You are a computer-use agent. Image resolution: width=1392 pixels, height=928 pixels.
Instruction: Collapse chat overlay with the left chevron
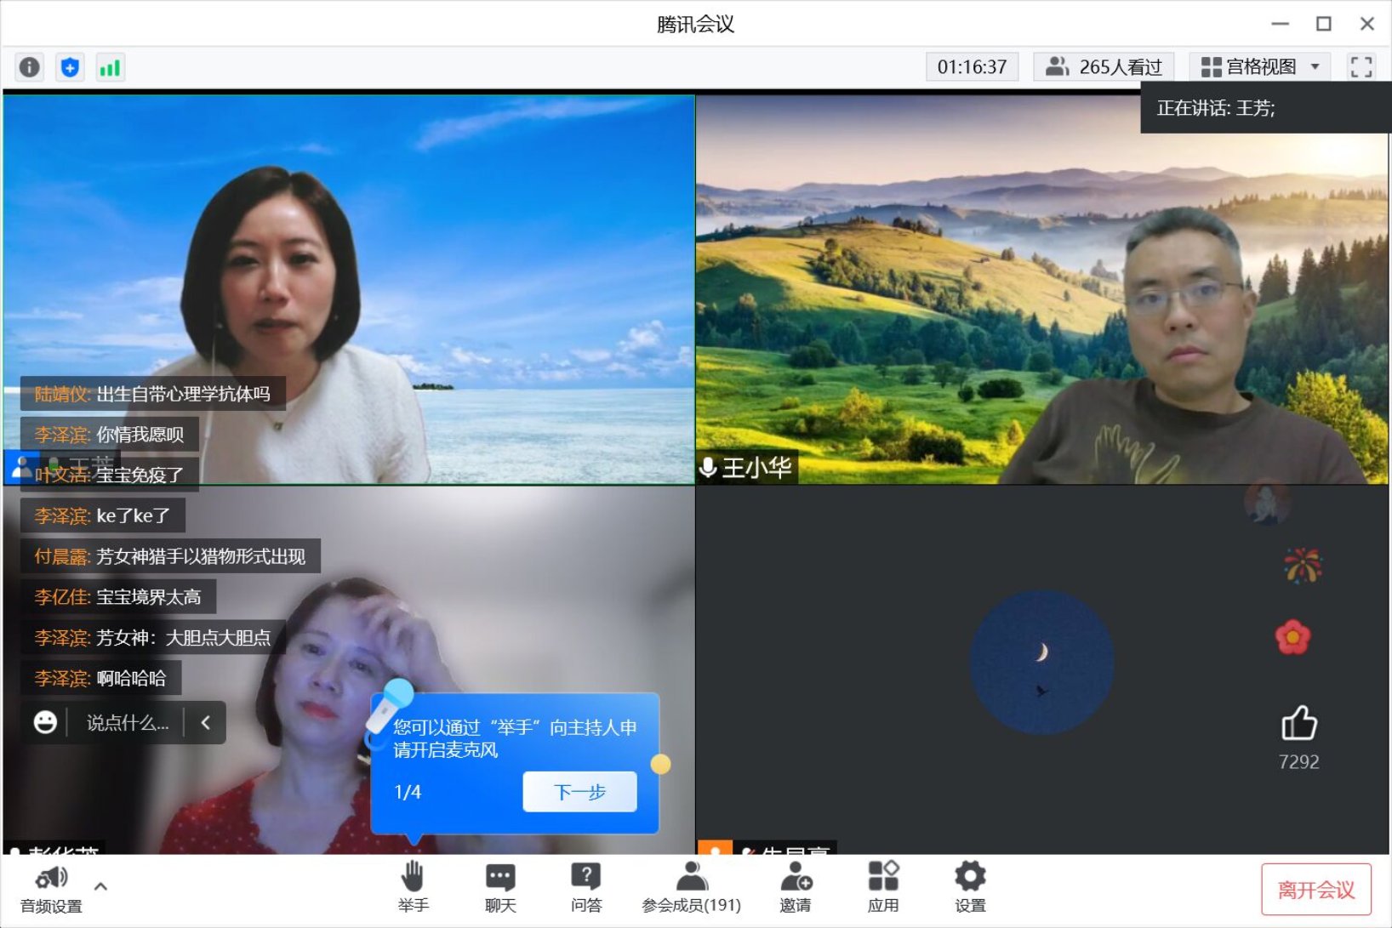point(205,723)
